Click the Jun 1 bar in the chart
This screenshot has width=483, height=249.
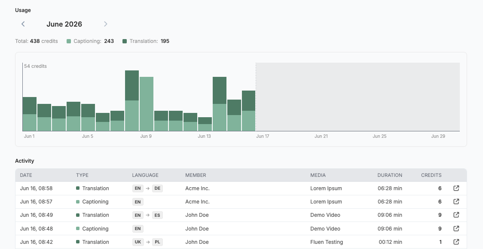coord(30,114)
